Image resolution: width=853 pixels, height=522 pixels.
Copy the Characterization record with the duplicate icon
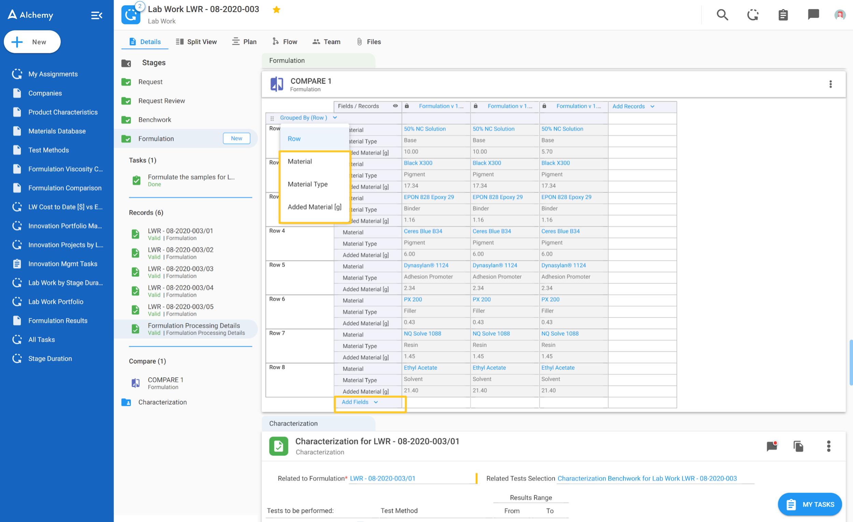(x=798, y=446)
